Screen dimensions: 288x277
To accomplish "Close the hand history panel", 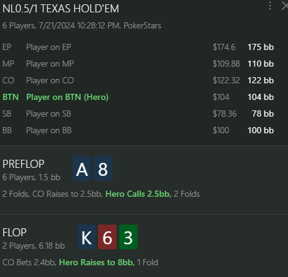I will (x=285, y=6).
